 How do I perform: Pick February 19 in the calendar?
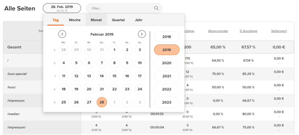[76, 89]
